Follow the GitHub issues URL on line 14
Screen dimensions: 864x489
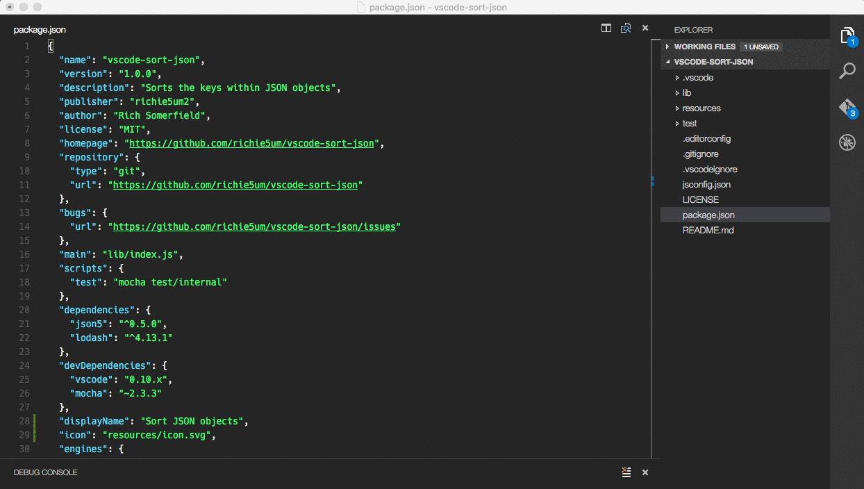tap(256, 226)
